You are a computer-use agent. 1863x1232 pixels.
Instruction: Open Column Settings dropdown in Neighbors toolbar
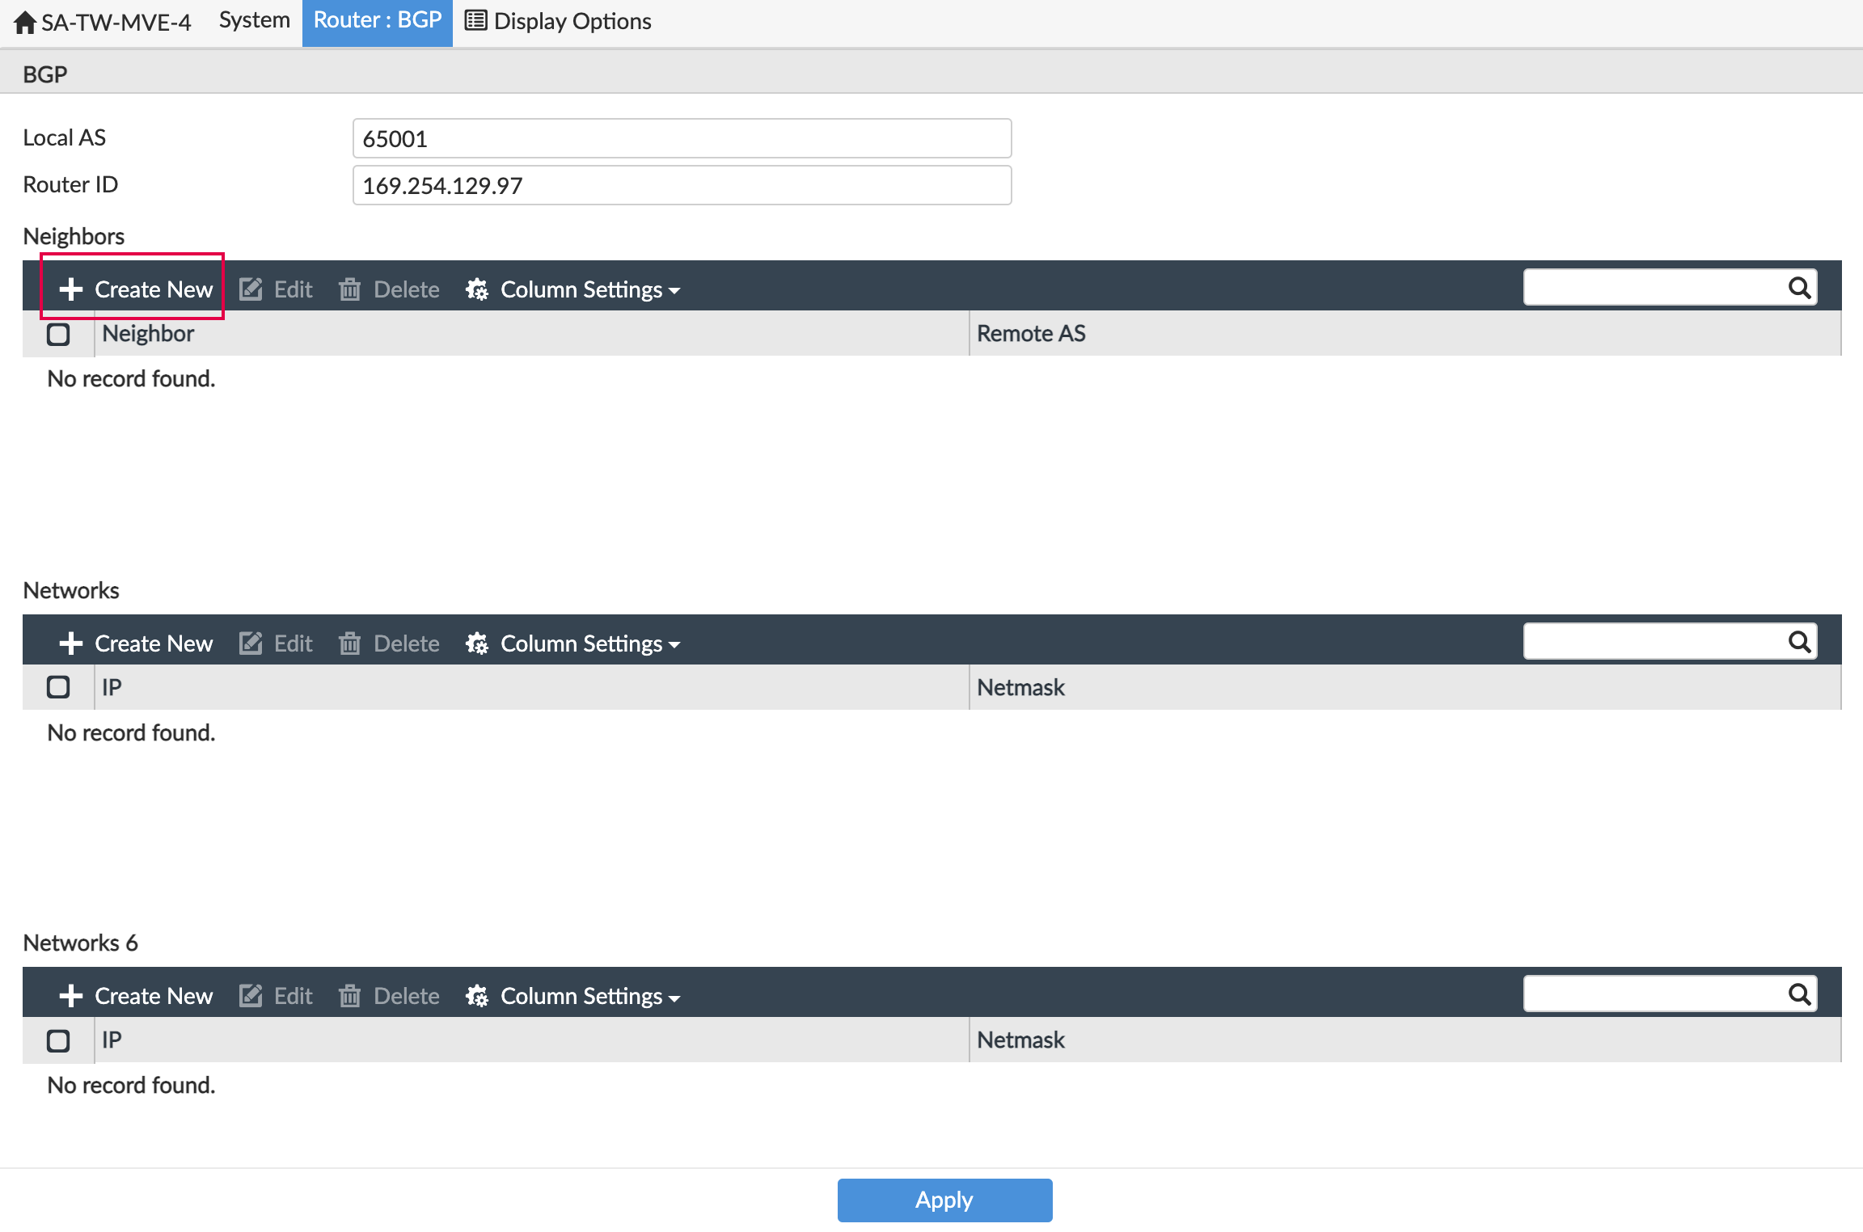(x=588, y=289)
